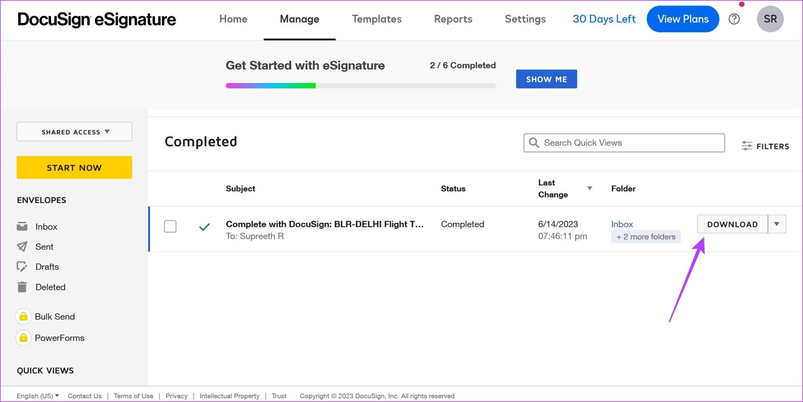Screen dimensions: 803x402
Task: Click the Sent paper plane icon
Action: [x=22, y=246]
